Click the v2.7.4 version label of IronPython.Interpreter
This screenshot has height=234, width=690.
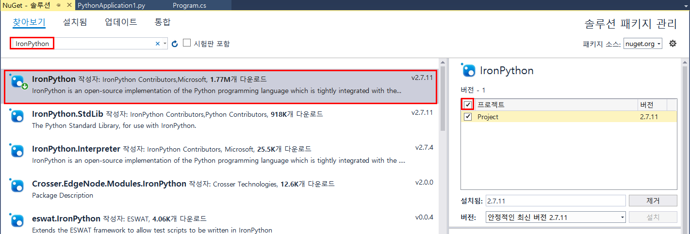coord(424,147)
